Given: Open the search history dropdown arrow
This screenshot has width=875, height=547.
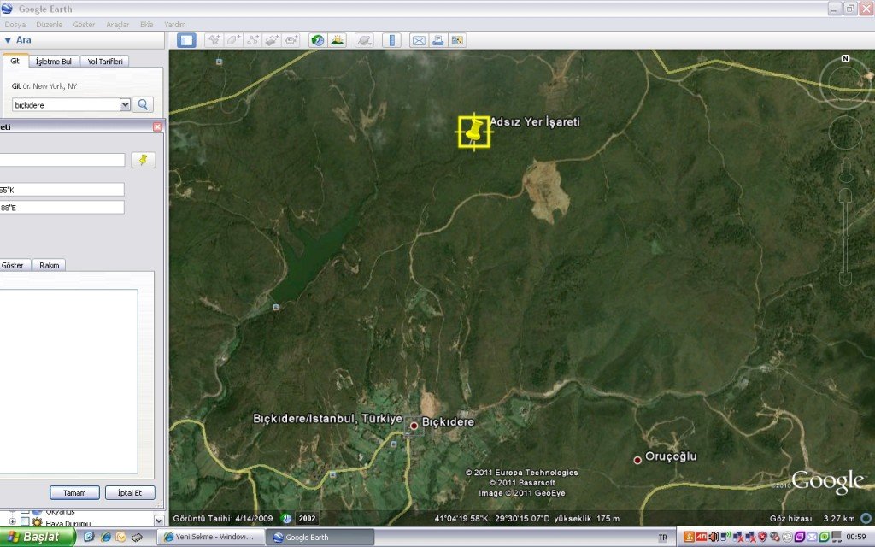Looking at the screenshot, I should [125, 104].
